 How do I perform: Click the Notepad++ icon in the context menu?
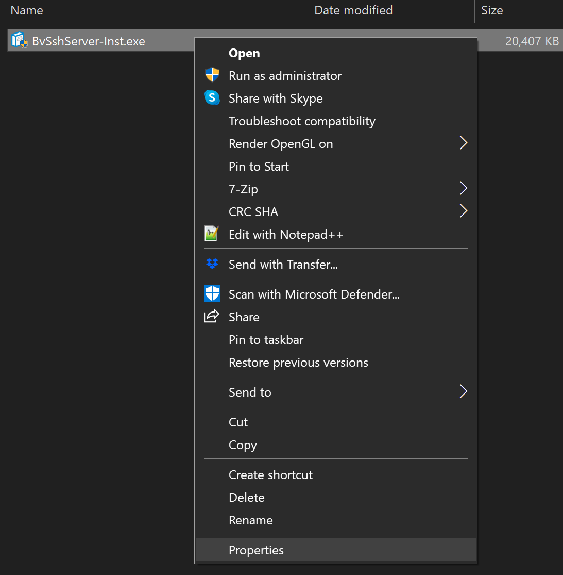tap(212, 234)
